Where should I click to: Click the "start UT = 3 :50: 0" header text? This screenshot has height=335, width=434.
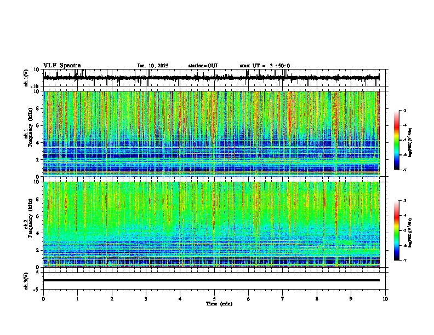(265, 66)
